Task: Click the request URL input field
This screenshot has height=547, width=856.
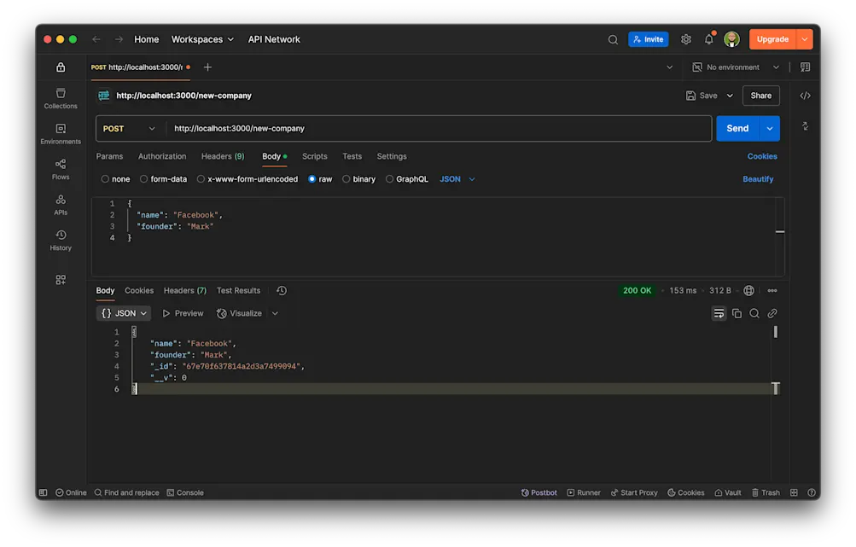Action: (x=439, y=129)
